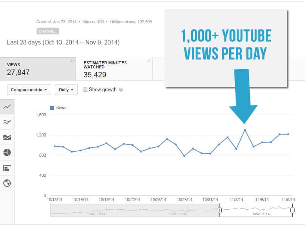305x225 pixels.
Task: Click the 1,200 y-axis label
Action: point(41,135)
